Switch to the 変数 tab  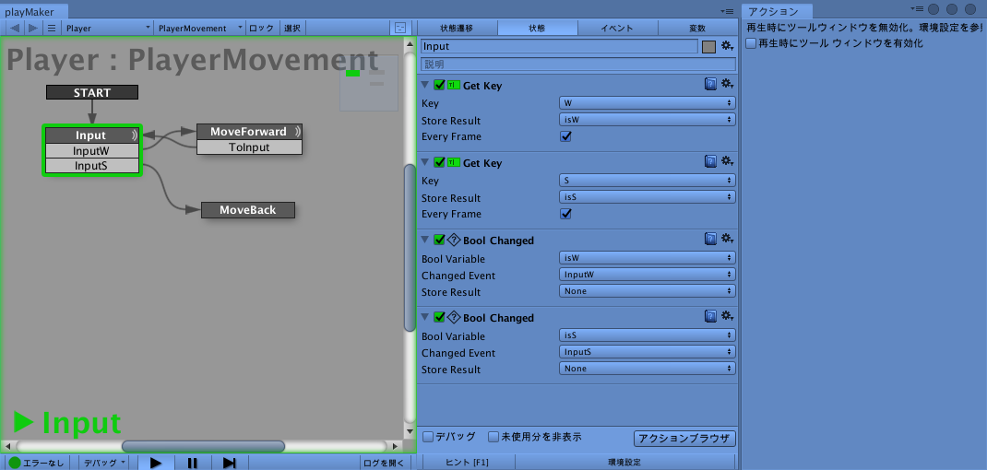[x=697, y=28]
